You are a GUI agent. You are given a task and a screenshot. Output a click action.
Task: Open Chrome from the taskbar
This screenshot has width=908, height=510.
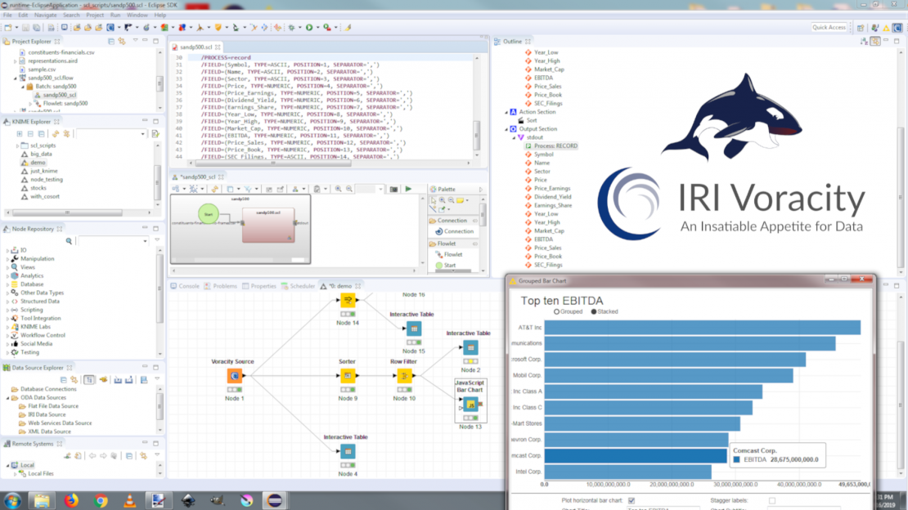[x=101, y=500]
